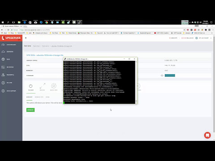Click the pink circular Chrome extension icon
The width and height of the screenshot is (215, 161).
click(x=188, y=30)
